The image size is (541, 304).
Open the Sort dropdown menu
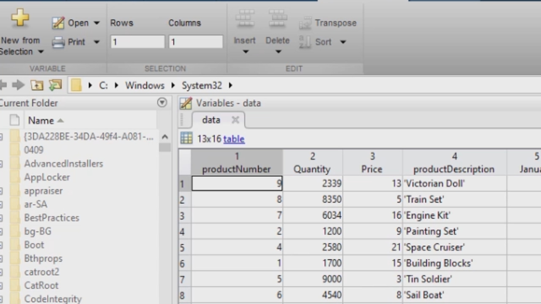tap(343, 42)
